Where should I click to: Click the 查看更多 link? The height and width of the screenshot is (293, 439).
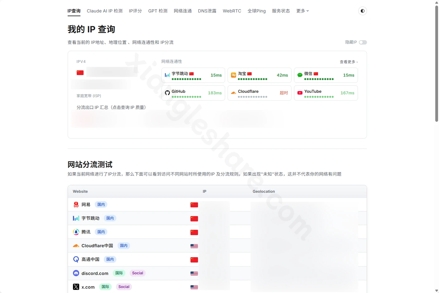(x=349, y=62)
